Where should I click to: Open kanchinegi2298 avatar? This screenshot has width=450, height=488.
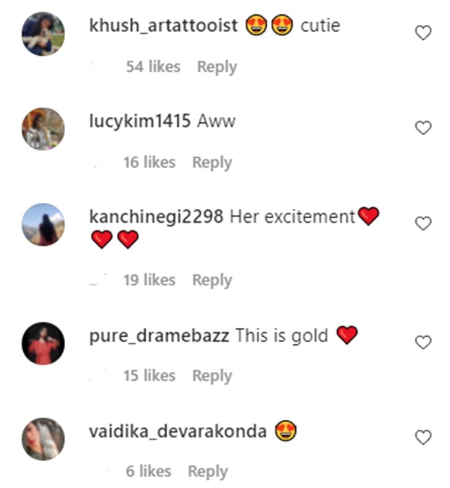tap(43, 225)
